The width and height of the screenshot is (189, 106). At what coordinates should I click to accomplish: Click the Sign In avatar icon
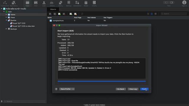(184, 3)
